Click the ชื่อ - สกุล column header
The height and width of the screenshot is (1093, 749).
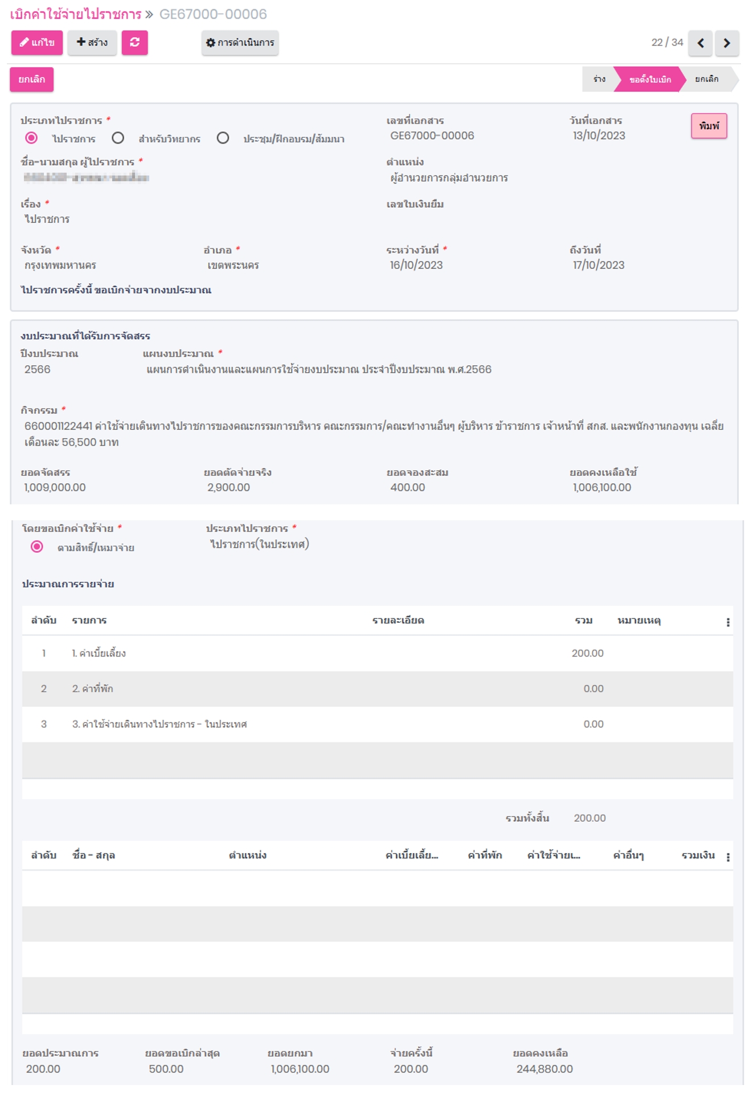[94, 855]
